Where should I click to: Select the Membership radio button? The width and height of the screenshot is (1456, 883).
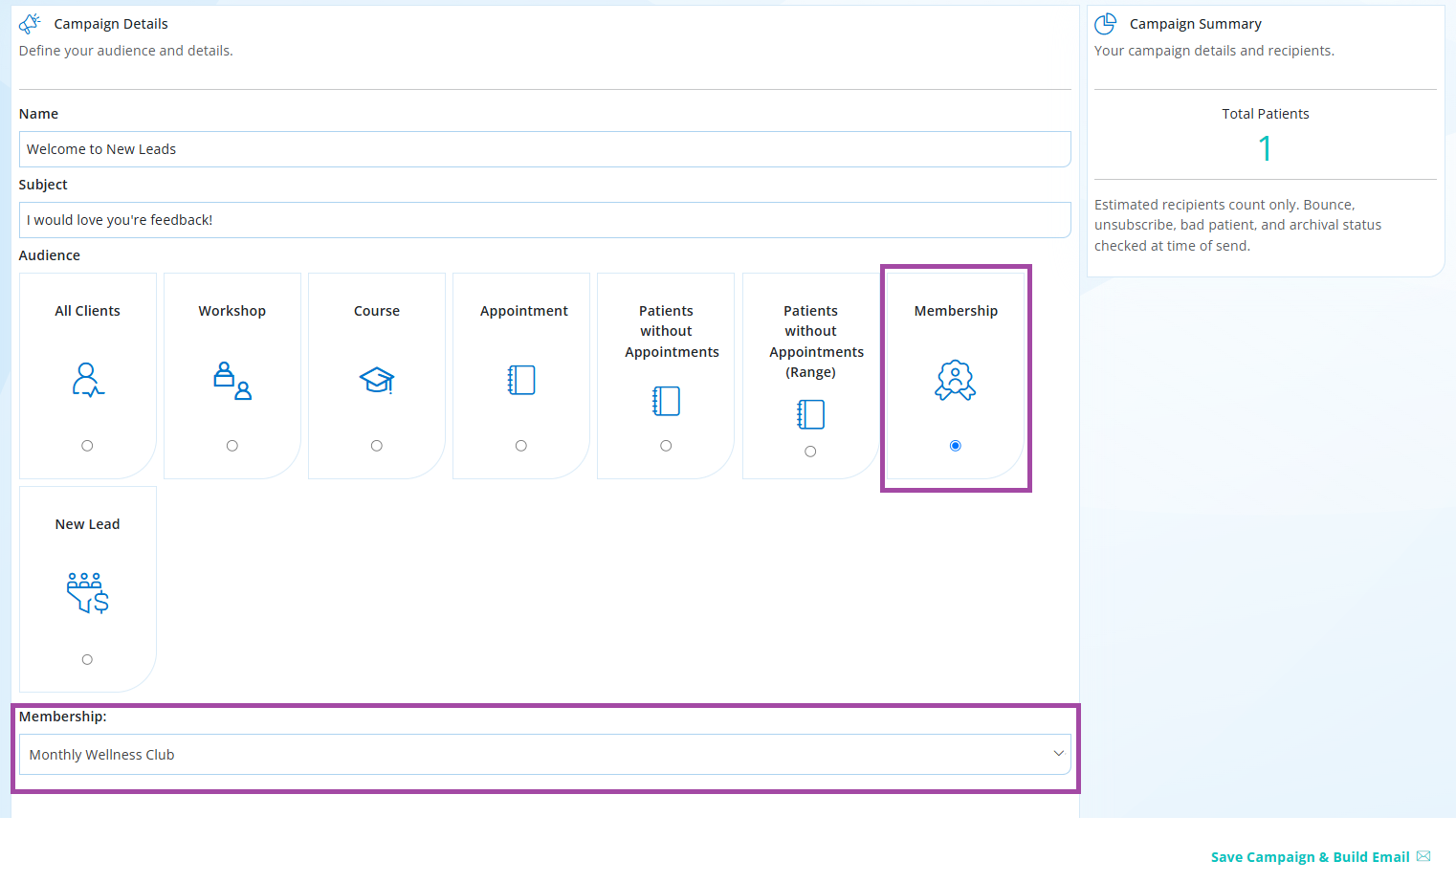955,446
